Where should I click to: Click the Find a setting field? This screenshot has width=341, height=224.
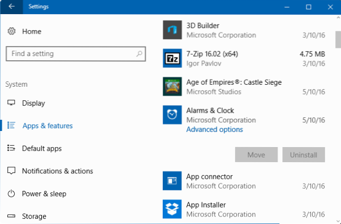click(71, 54)
